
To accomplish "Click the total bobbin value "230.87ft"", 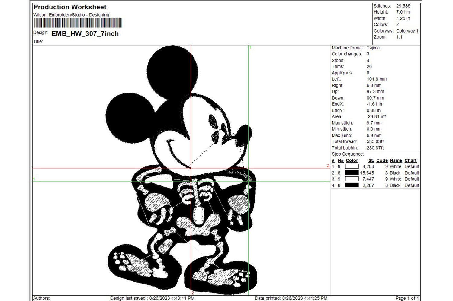I will pos(375,148).
